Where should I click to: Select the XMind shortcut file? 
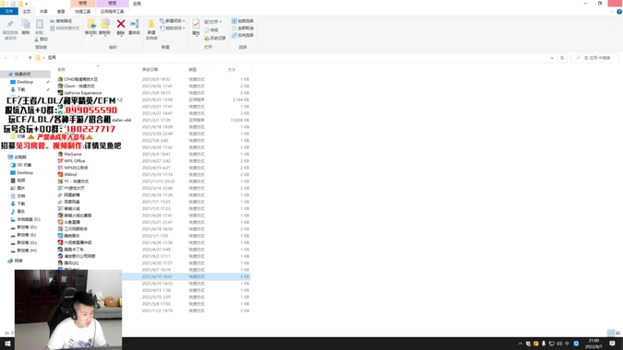point(70,174)
